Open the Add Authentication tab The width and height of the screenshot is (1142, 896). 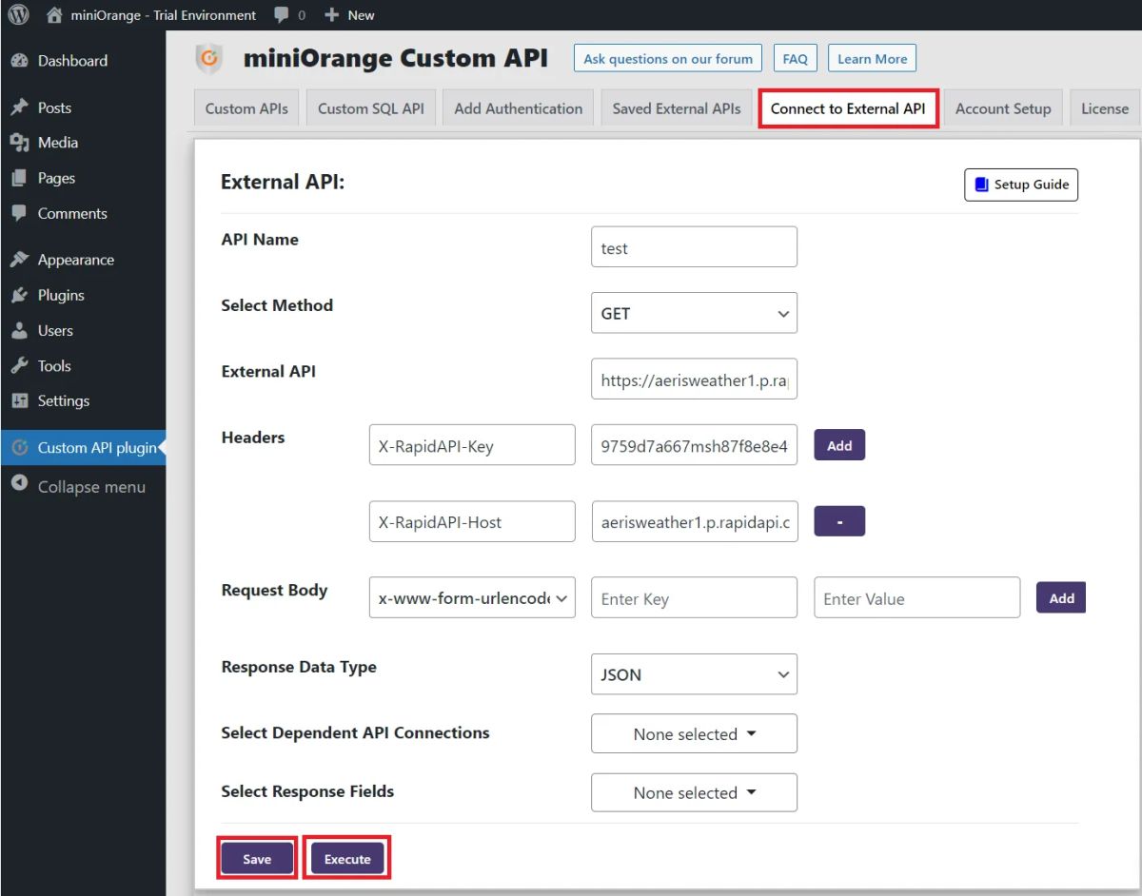(x=519, y=108)
